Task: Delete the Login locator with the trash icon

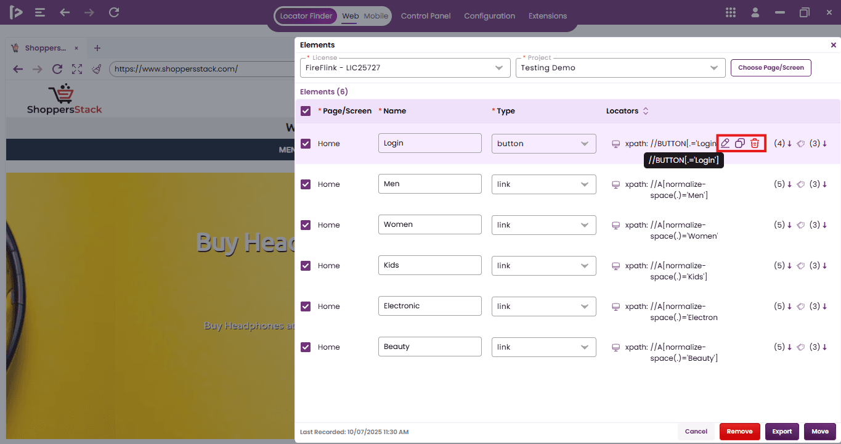Action: click(755, 144)
